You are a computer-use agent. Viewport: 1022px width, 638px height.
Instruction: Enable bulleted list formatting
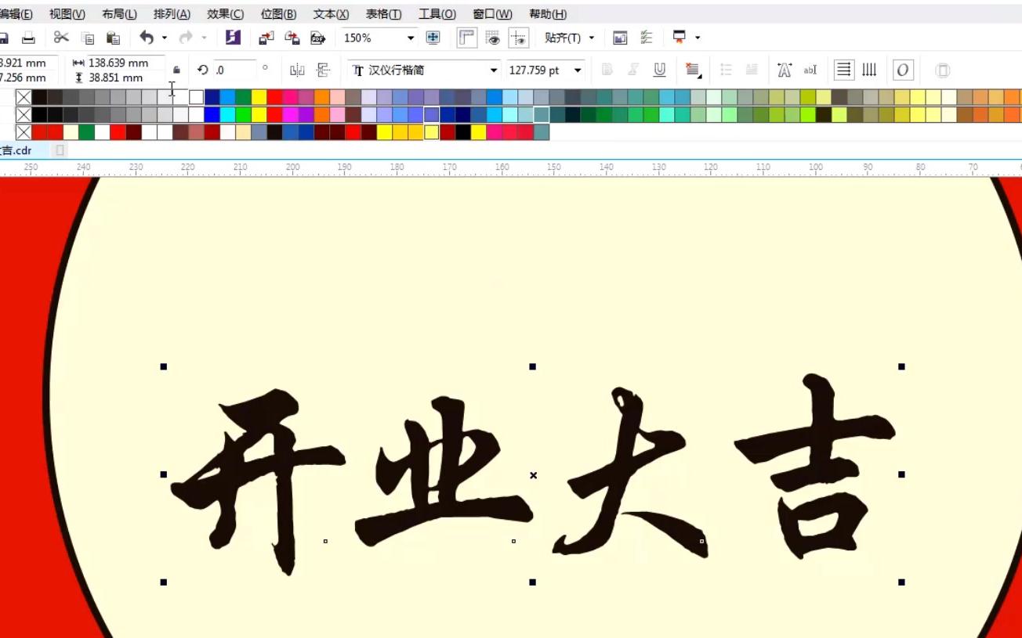[726, 70]
